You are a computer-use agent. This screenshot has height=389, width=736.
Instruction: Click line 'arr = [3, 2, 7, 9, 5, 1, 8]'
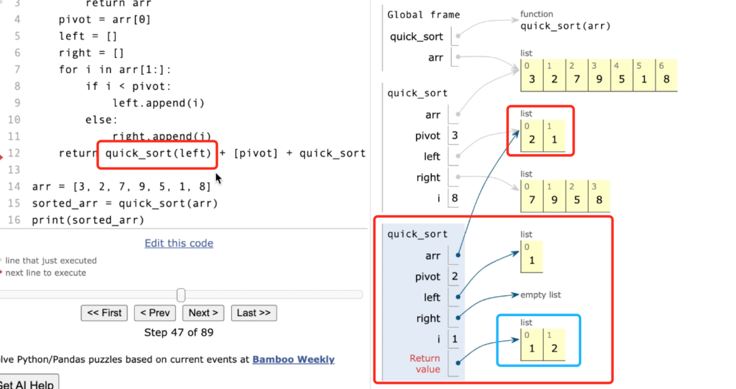[x=121, y=186]
